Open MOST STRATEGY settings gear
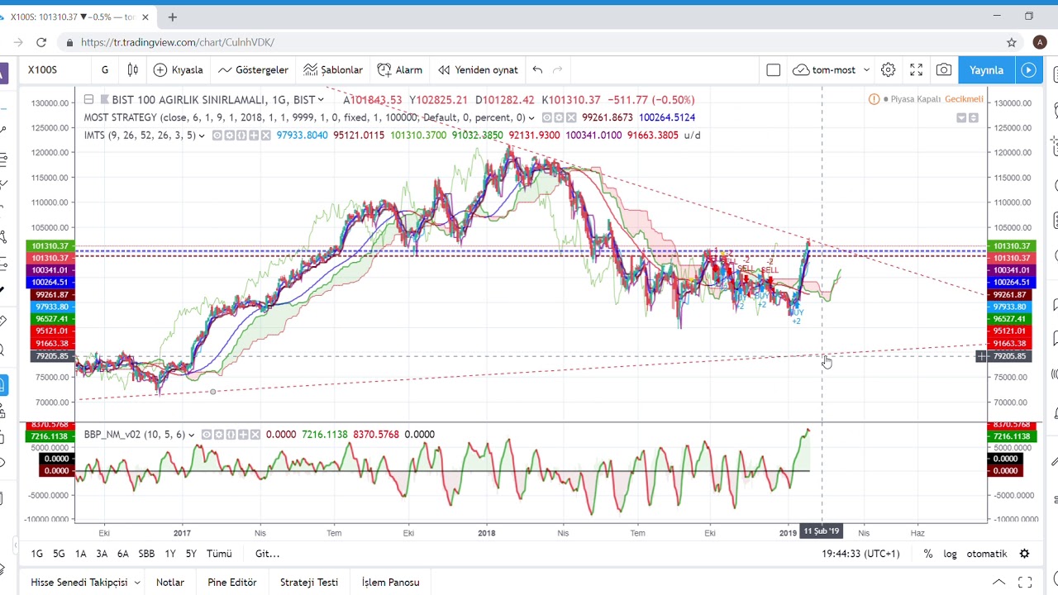This screenshot has width=1058, height=595. pos(559,117)
